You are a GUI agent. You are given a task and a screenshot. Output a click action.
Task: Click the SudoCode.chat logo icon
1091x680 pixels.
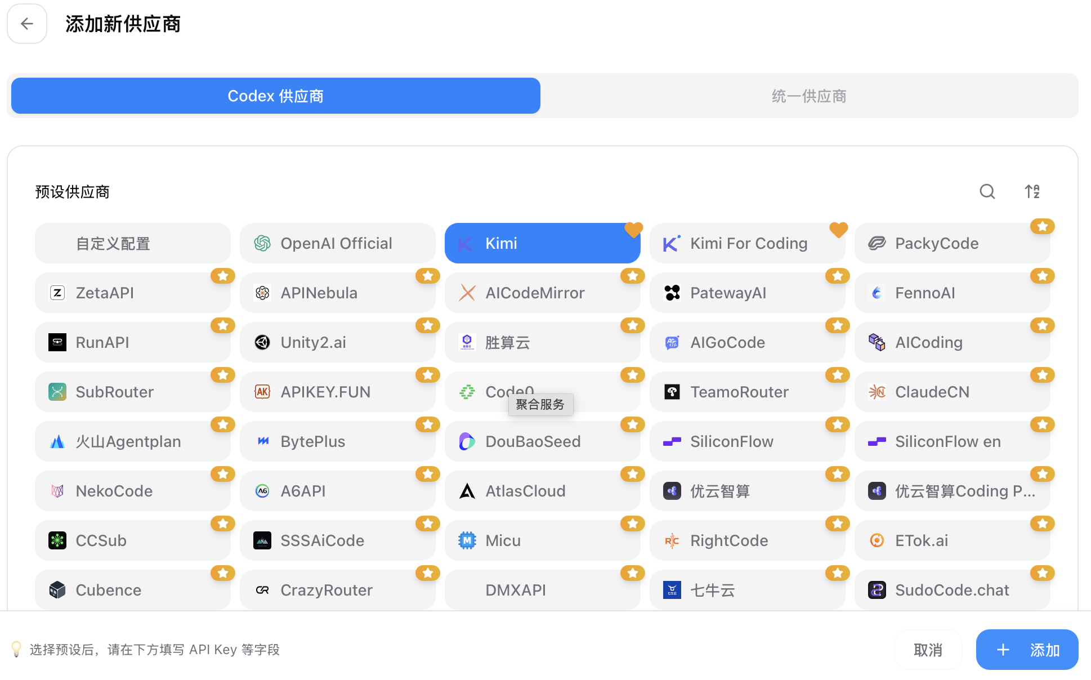[877, 590]
